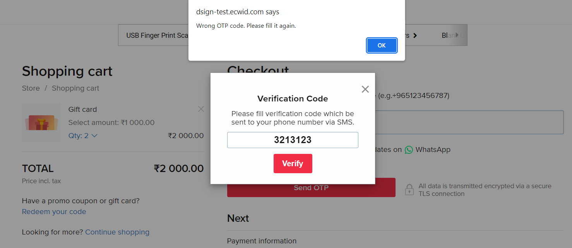
Task: Focus the verification code input field
Action: click(293, 140)
